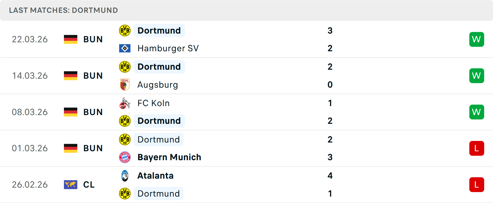Select the Atalanta club logo
493x203 pixels.
tap(125, 176)
